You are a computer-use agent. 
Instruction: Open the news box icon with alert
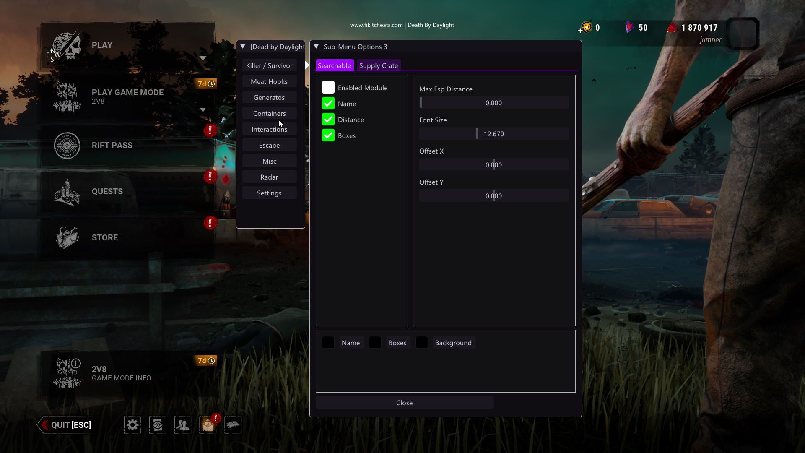click(x=208, y=425)
